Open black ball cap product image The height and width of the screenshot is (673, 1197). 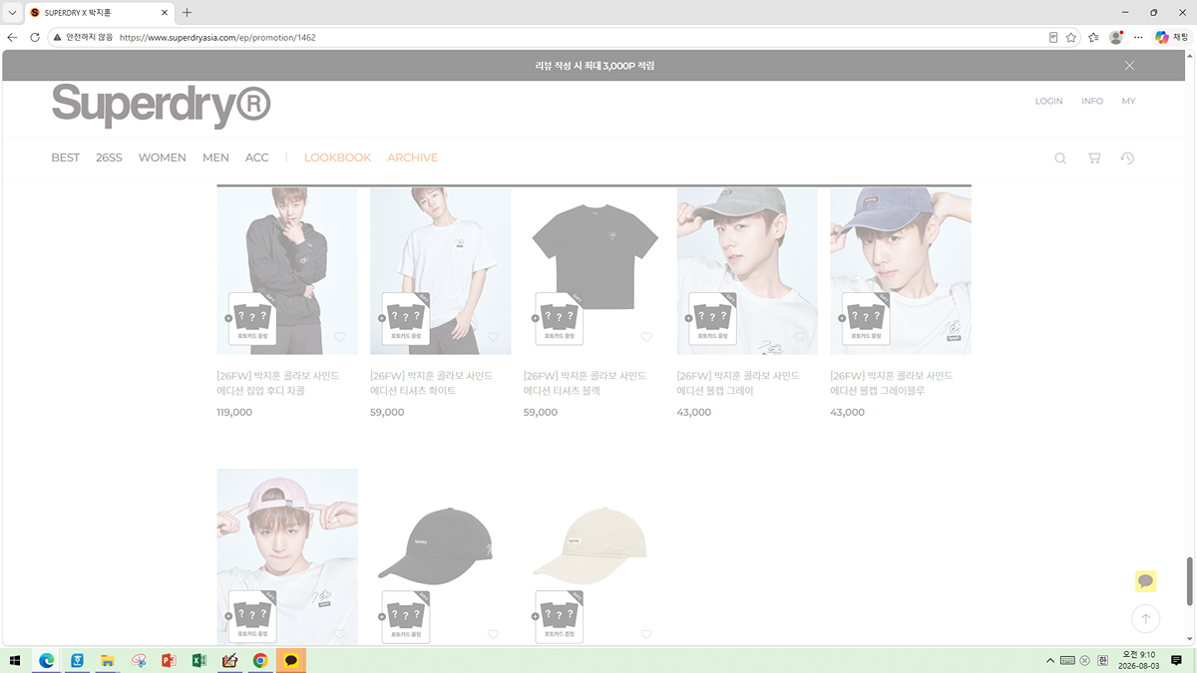(x=440, y=556)
